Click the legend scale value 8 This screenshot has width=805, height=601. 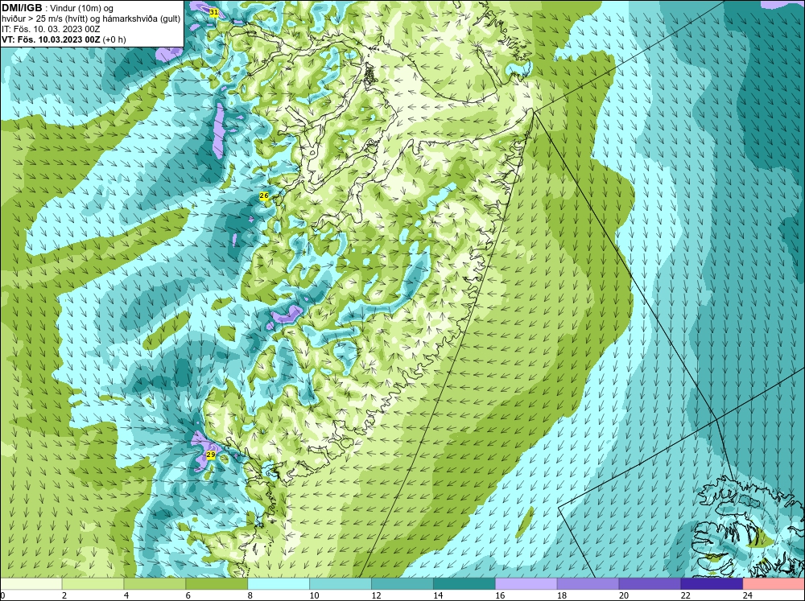pos(250,595)
